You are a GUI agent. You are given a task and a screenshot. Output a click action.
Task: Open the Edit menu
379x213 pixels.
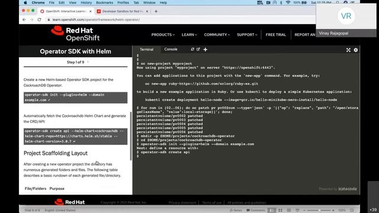62,2
